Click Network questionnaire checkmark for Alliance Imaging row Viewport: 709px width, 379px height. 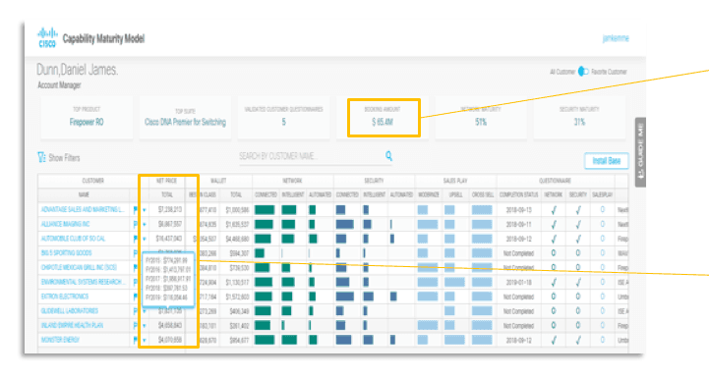[554, 225]
